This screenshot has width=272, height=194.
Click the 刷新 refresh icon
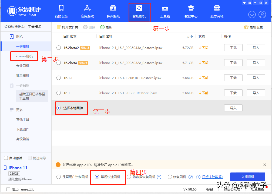[102, 27]
